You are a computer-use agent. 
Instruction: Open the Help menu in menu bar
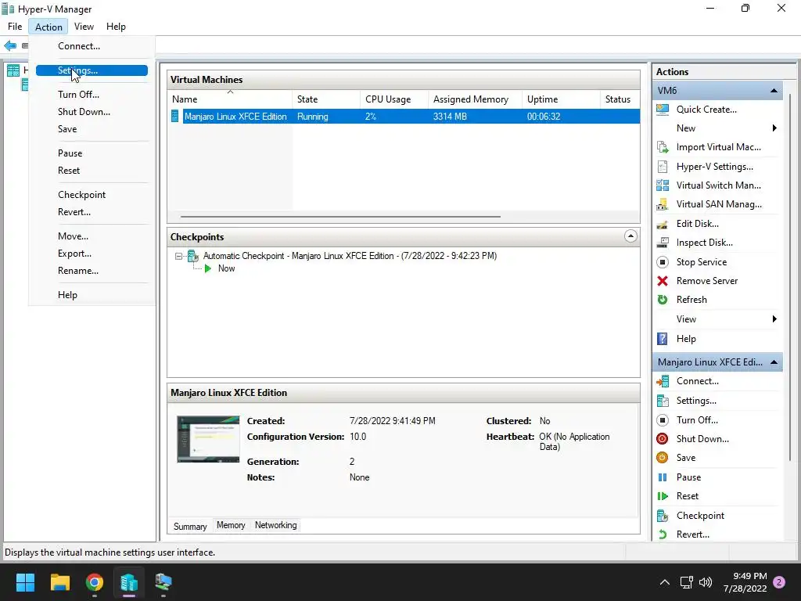tap(116, 27)
